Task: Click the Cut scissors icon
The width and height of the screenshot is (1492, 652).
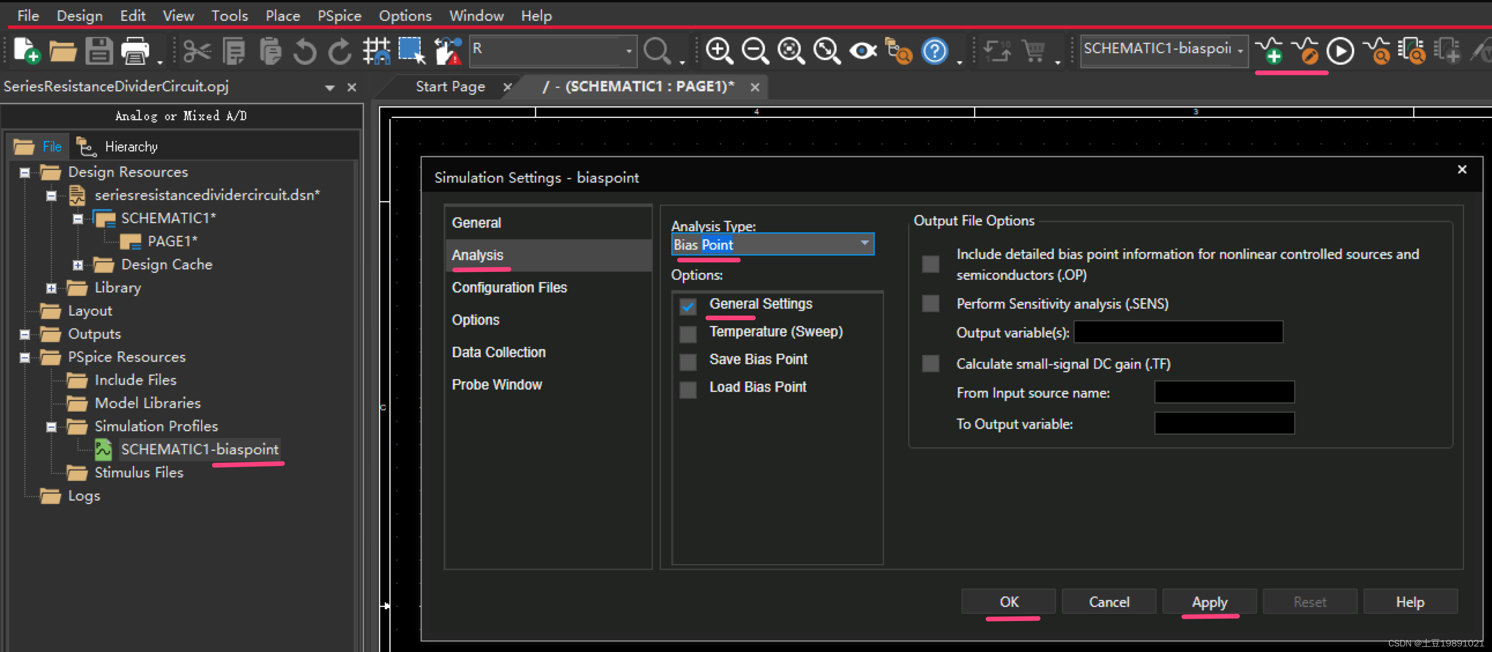Action: (x=197, y=51)
